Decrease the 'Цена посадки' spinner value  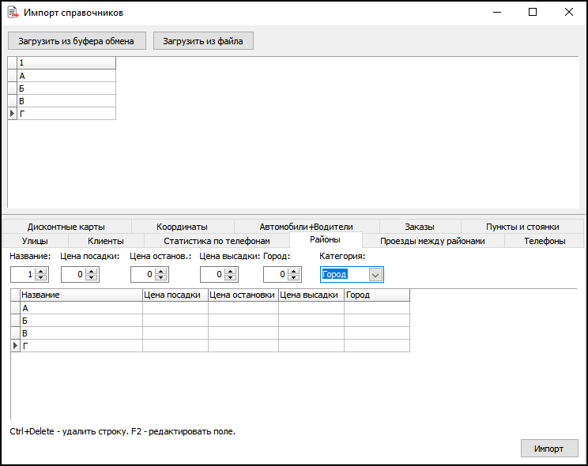(92, 278)
